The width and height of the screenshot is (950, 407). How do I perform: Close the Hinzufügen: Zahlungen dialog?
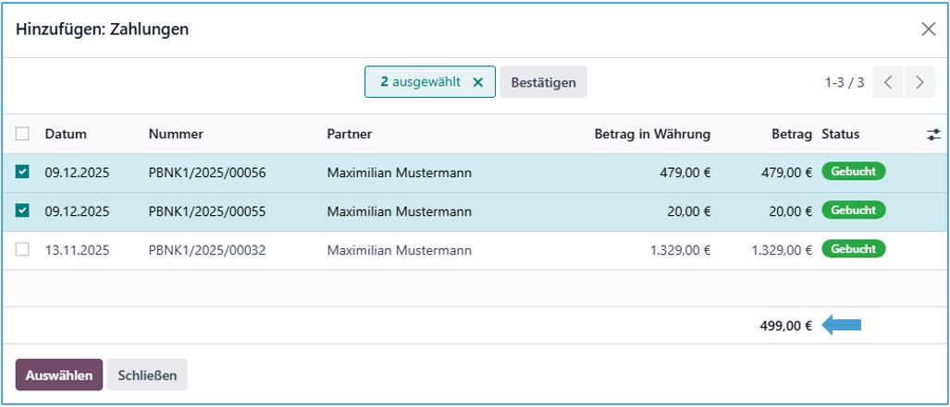click(x=928, y=30)
